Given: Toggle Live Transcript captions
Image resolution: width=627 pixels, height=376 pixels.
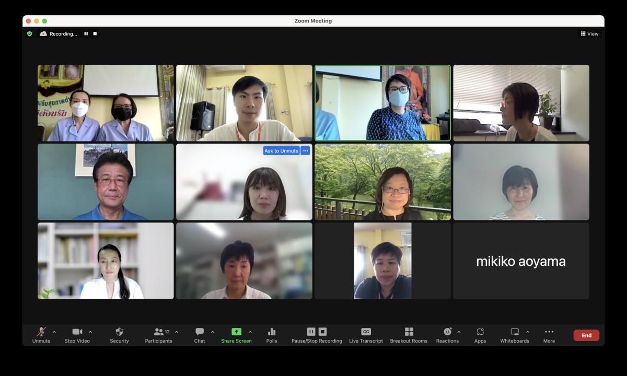Looking at the screenshot, I should 366,335.
